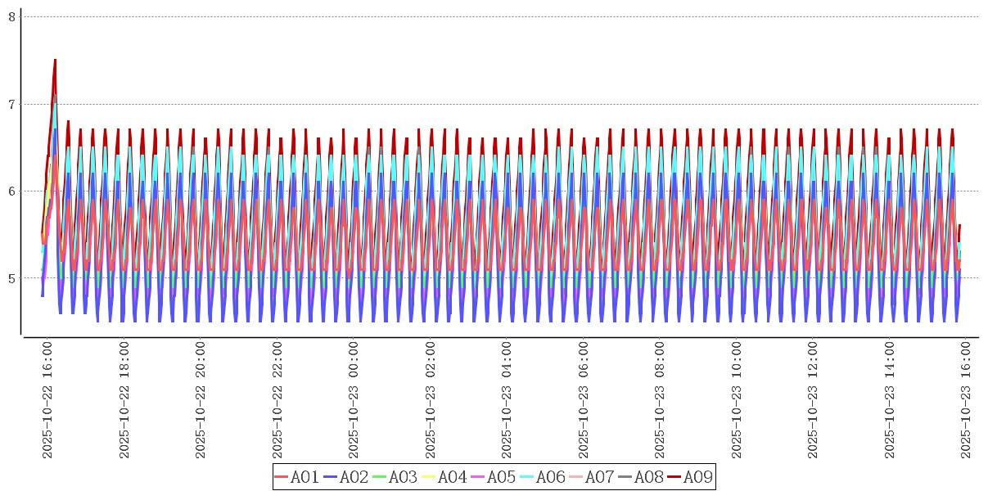This screenshot has width=988, height=491.
Task: Disable the A07 series in legend
Action: [591, 477]
